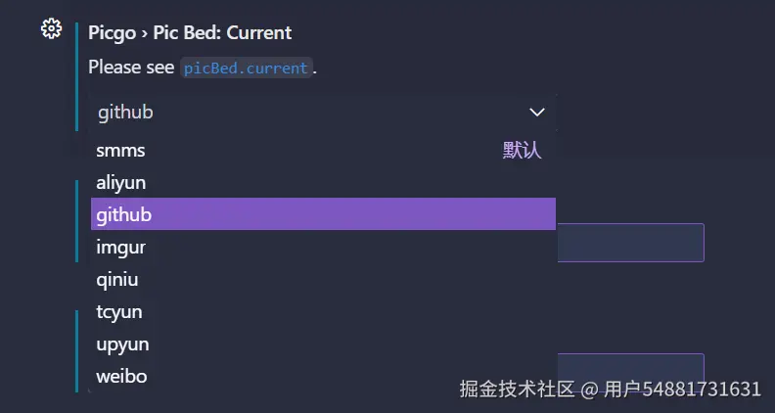
Task: Click the 用户54881731631 watermark username
Action: click(x=682, y=390)
